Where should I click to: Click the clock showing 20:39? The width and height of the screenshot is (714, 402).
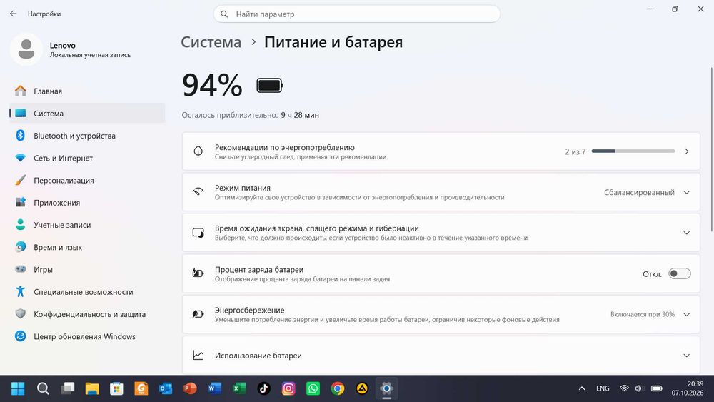click(695, 383)
